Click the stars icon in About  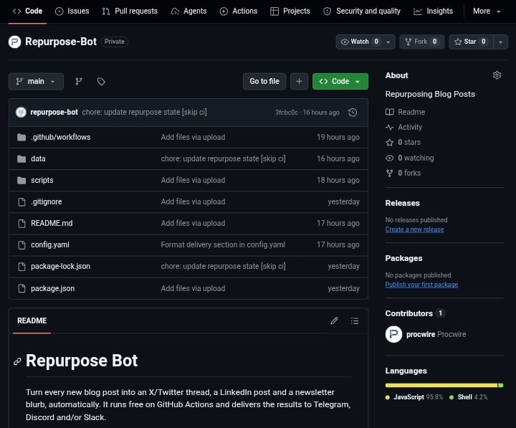click(x=390, y=142)
